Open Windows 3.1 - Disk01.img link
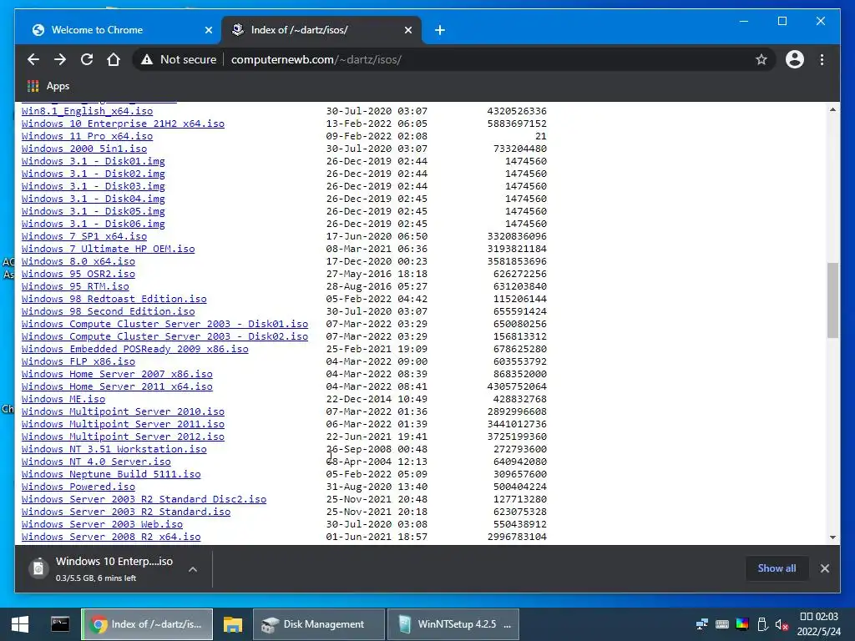This screenshot has height=641, width=855. (94, 161)
